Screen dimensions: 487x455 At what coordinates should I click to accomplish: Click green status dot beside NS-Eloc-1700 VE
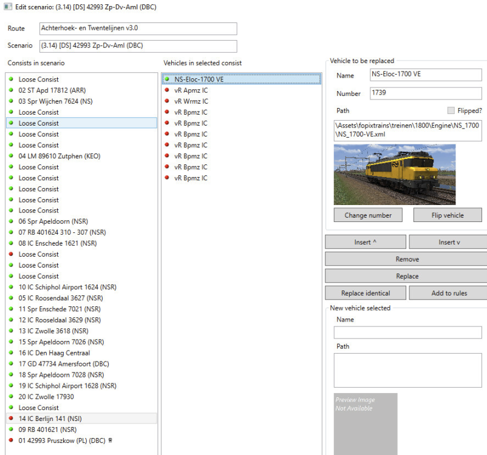[x=167, y=79]
